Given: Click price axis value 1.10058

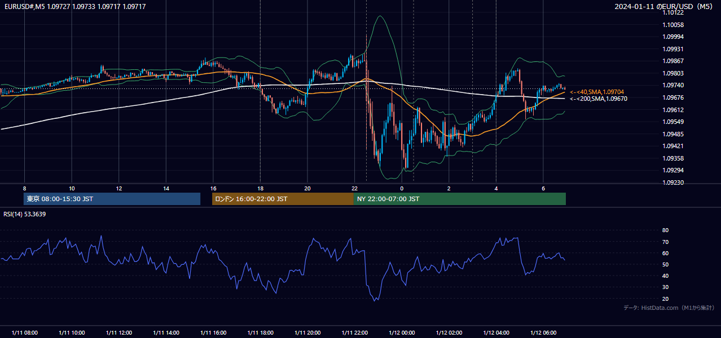Looking at the screenshot, I should click(673, 25).
